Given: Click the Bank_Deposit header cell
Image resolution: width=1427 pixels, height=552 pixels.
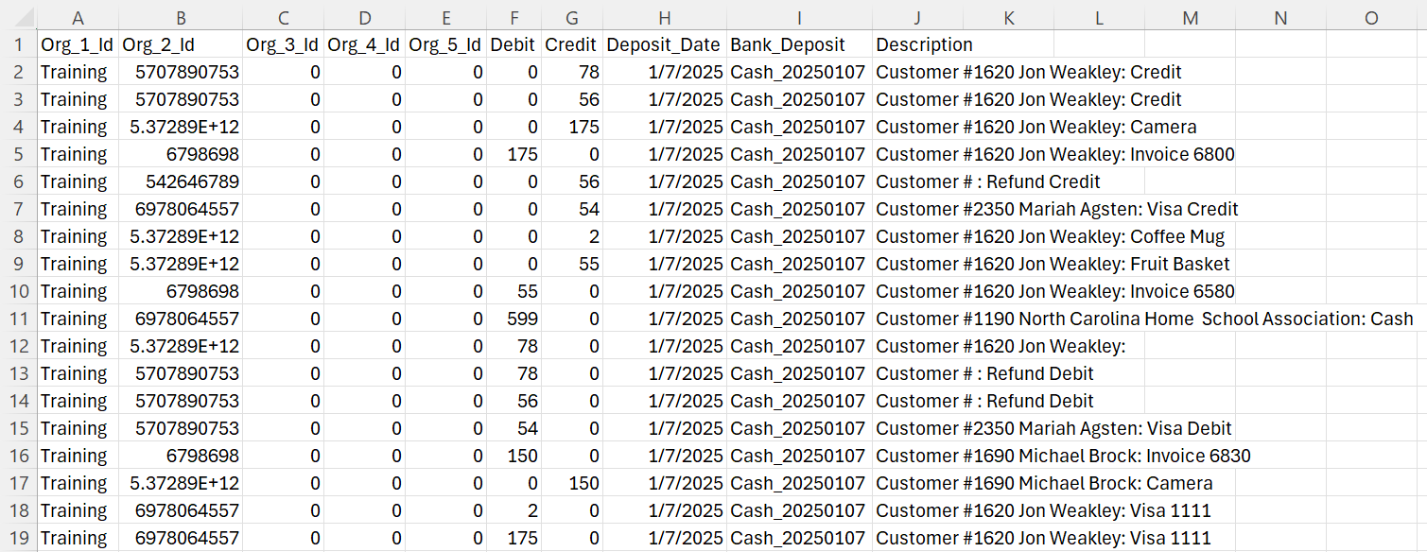Looking at the screenshot, I should tap(800, 44).
